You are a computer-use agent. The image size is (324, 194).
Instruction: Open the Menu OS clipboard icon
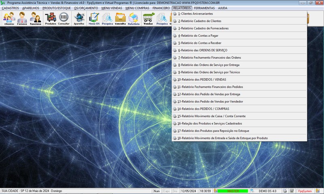(x=94, y=18)
